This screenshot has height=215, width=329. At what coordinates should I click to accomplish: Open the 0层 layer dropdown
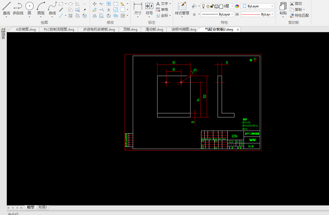pyautogui.click(x=217, y=6)
